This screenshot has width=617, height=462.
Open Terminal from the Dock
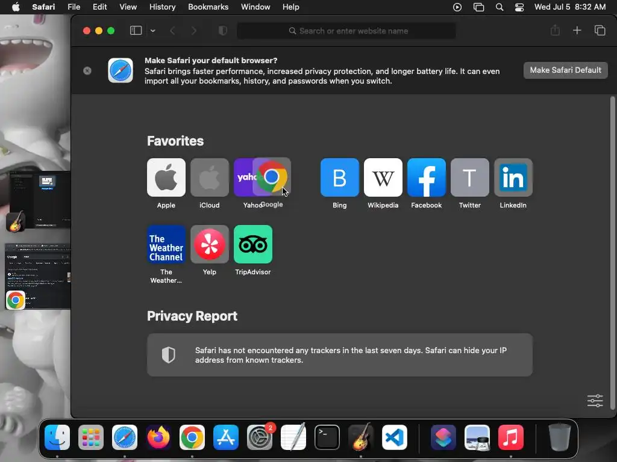point(327,437)
